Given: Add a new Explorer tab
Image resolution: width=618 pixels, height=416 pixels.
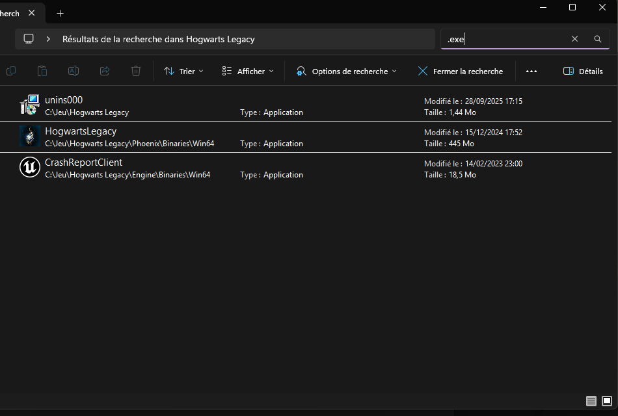Looking at the screenshot, I should 60,14.
